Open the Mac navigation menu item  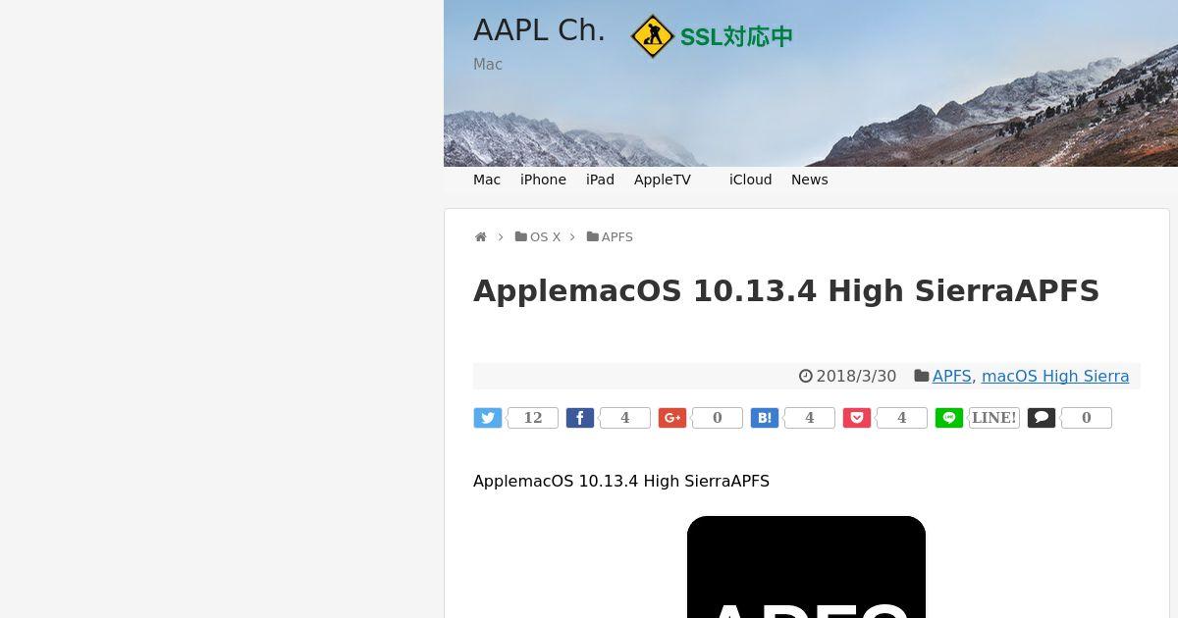[487, 180]
